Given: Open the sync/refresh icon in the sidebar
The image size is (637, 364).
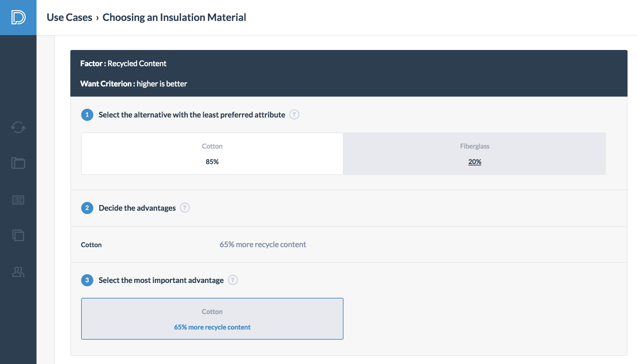Looking at the screenshot, I should [18, 127].
